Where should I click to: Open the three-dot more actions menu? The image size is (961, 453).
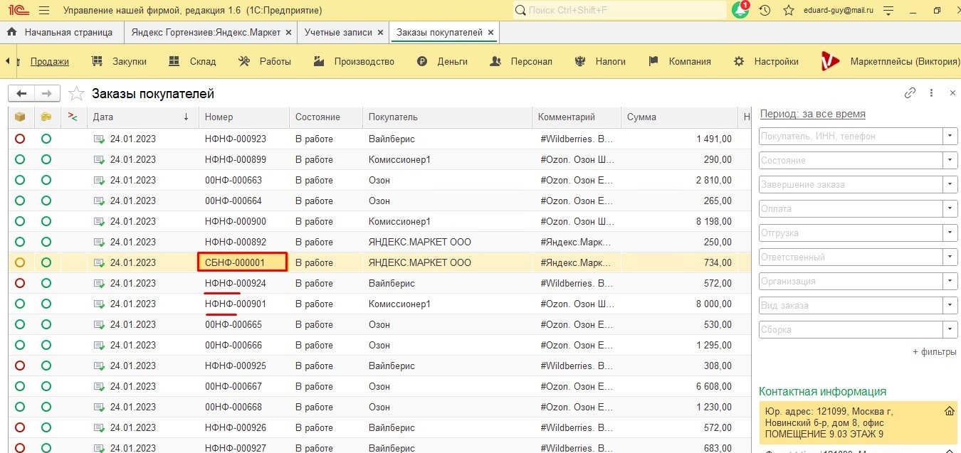tap(931, 93)
